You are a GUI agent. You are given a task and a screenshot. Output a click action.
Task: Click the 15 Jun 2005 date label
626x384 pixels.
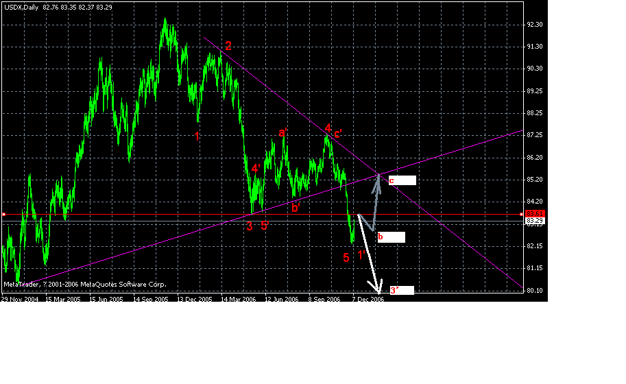click(x=106, y=300)
